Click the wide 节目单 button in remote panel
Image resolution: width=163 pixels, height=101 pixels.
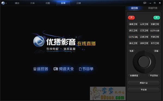144,90
